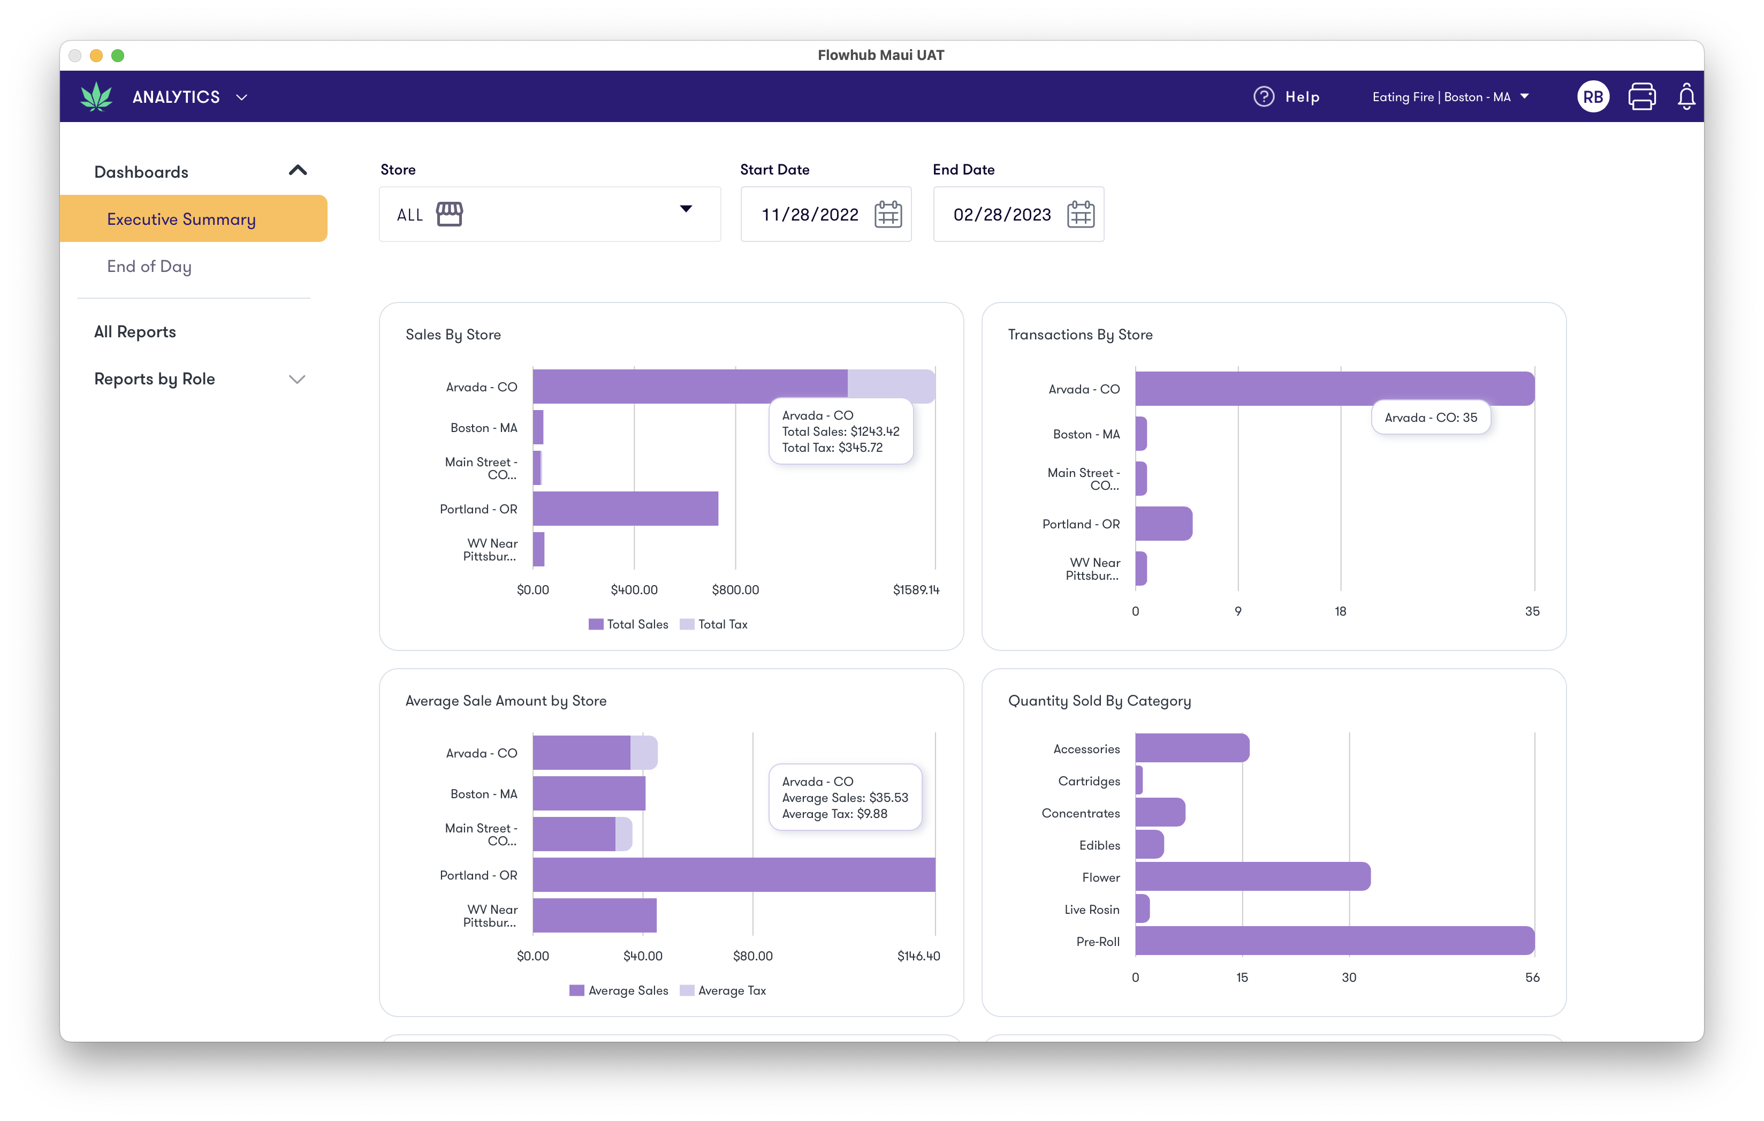Collapse the Dashboards section chevron
Viewport: 1764px width, 1121px height.
coord(298,171)
